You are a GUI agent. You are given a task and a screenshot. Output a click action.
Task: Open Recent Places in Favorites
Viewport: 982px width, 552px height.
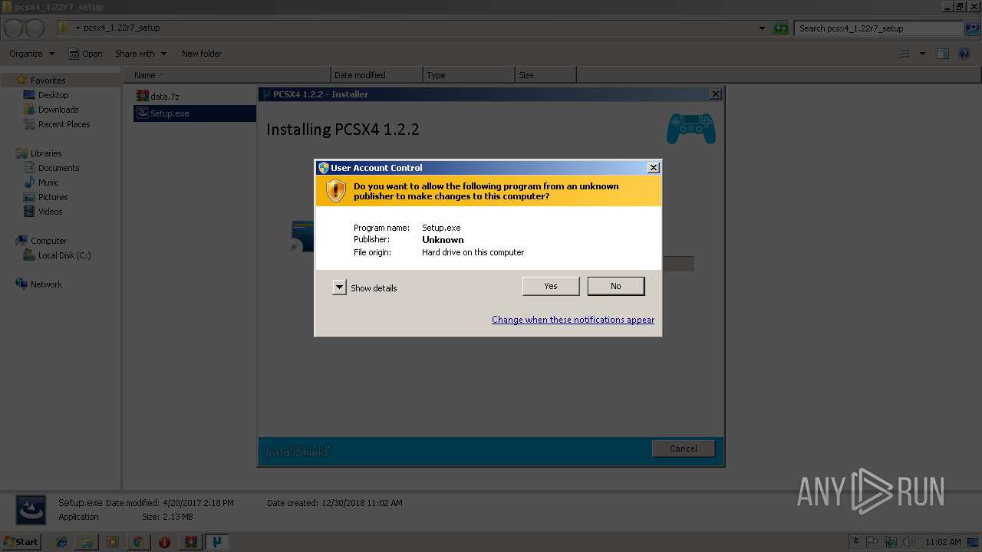pos(64,124)
